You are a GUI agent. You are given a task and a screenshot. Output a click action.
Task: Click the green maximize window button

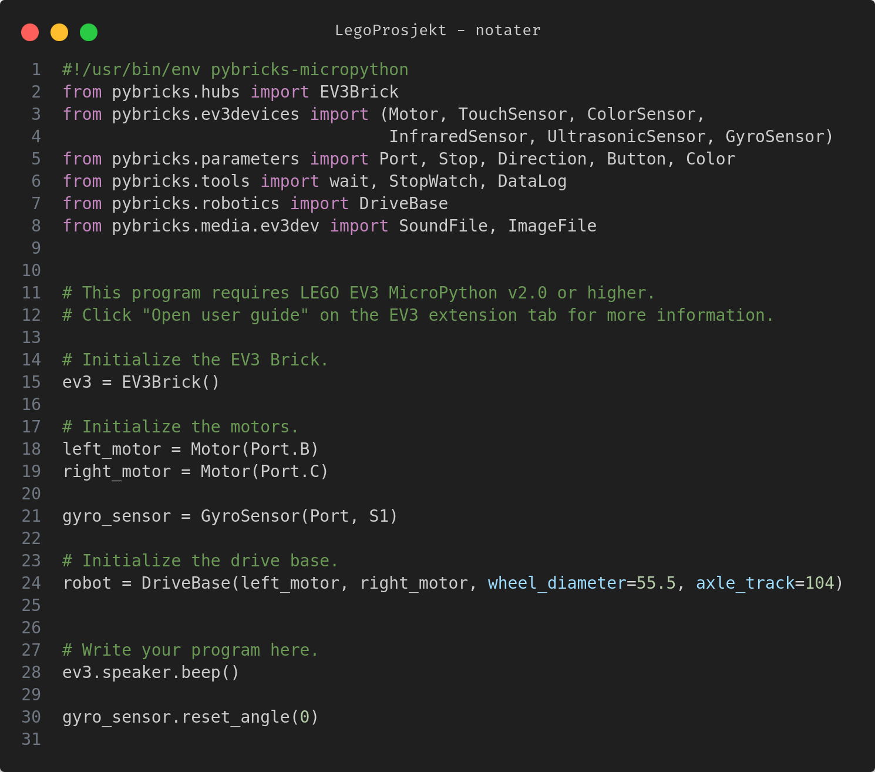pyautogui.click(x=89, y=32)
